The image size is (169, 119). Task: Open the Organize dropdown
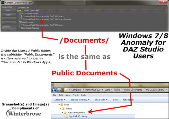(x=60, y=100)
